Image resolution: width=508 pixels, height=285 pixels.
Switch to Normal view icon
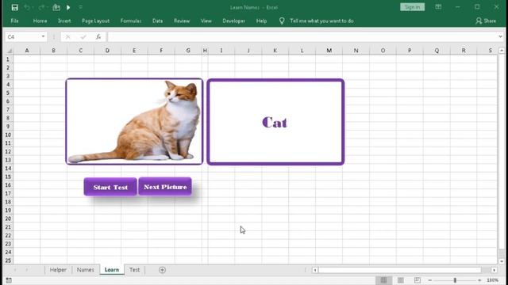click(x=383, y=280)
